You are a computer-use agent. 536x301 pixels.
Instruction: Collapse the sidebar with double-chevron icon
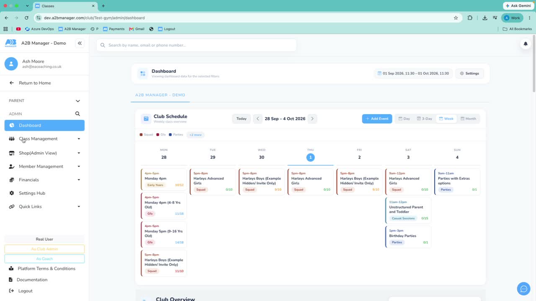[x=80, y=43]
